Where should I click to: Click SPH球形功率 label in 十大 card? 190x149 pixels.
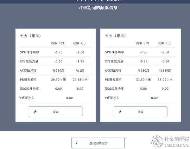pyautogui.click(x=29, y=52)
